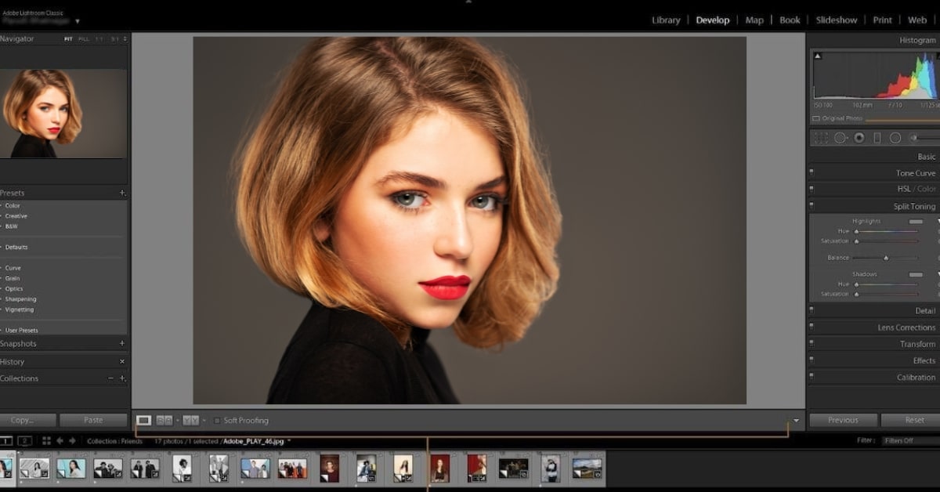Viewport: 940px width, 492px height.
Task: Toggle the Original Photo checkbox under histogram
Action: (816, 118)
